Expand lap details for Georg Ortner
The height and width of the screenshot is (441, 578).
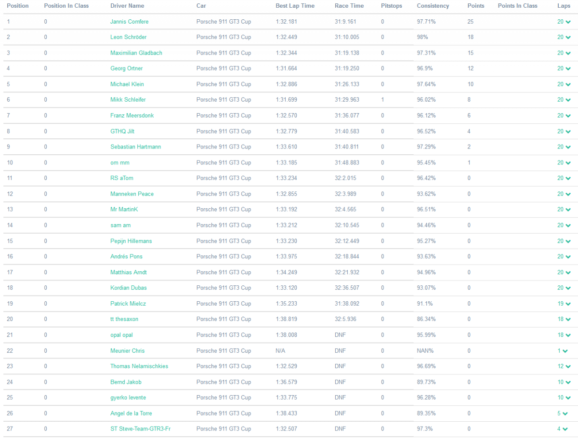(564, 68)
